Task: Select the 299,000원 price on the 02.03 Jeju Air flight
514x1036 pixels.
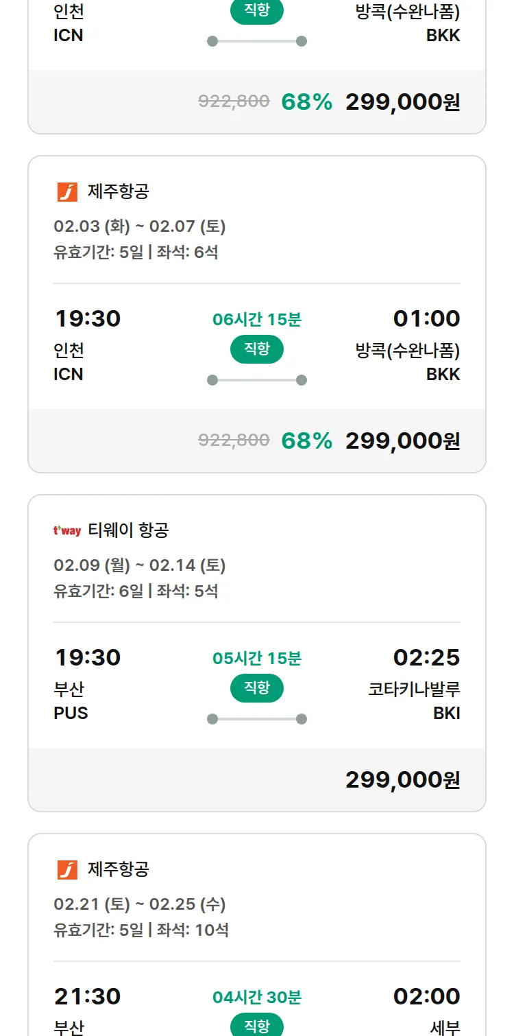Action: [x=402, y=441]
